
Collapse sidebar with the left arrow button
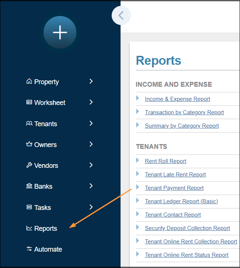(x=121, y=16)
